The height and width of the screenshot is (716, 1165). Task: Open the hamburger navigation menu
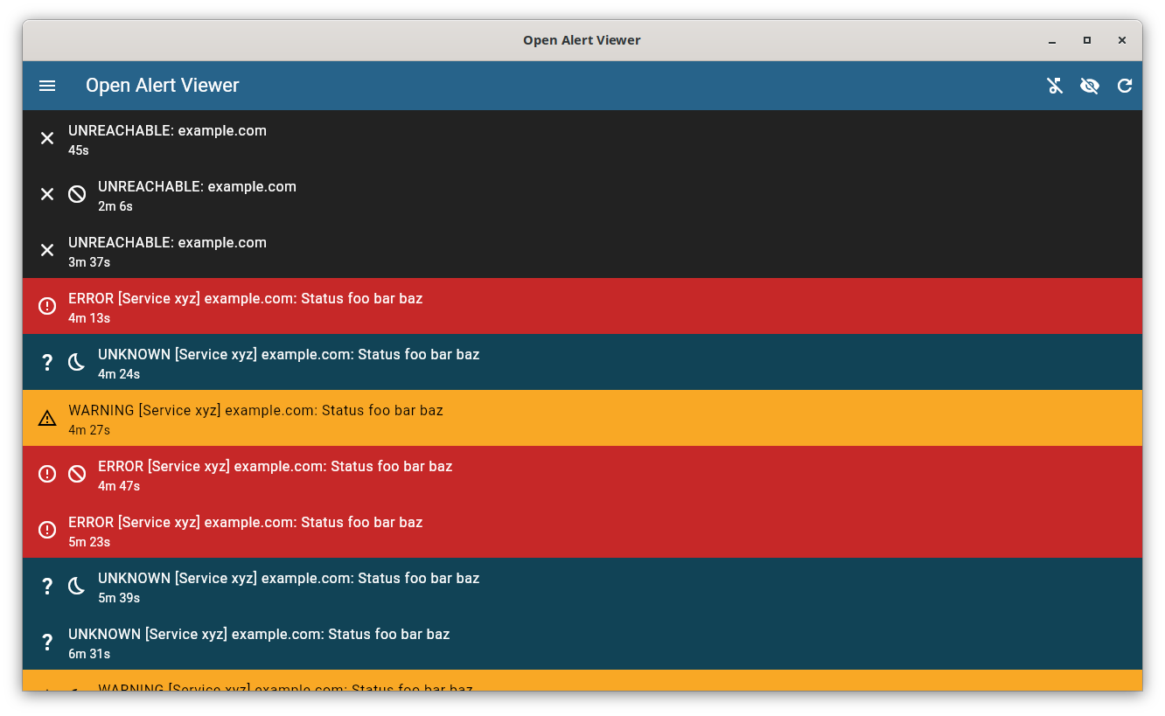(47, 86)
